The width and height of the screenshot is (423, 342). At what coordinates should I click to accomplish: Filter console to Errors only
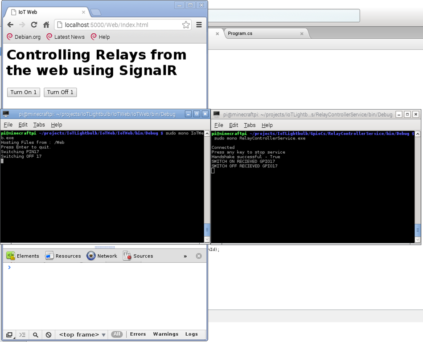point(138,334)
